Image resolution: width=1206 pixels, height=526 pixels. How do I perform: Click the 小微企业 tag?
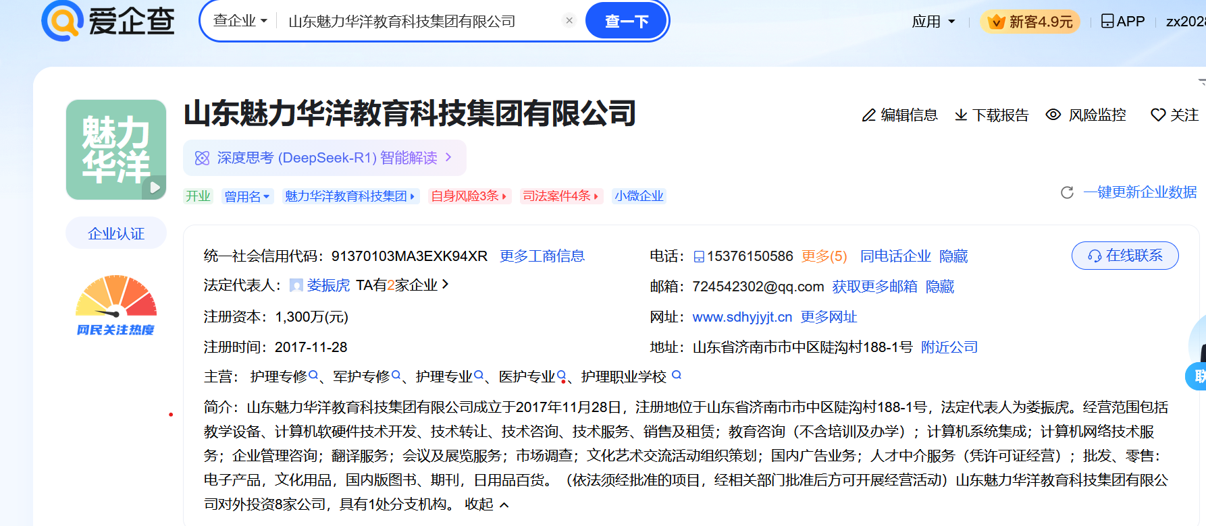[639, 196]
